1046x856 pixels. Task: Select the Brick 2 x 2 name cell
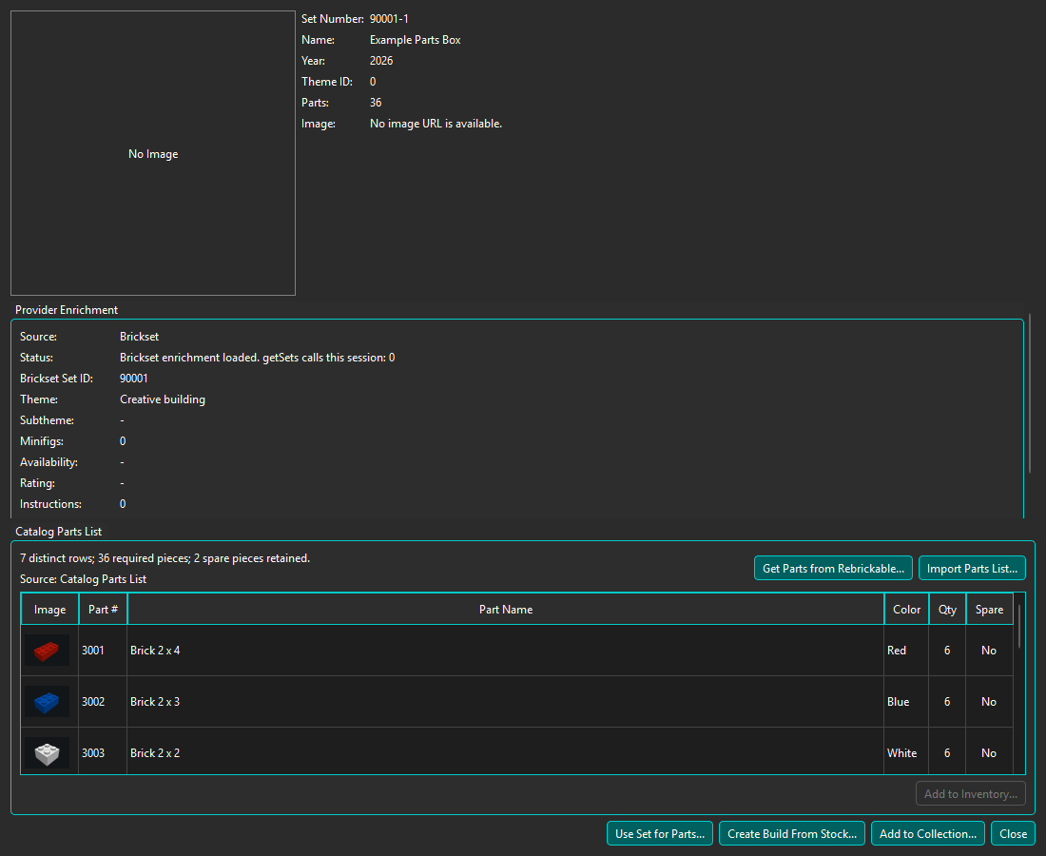[x=506, y=751]
